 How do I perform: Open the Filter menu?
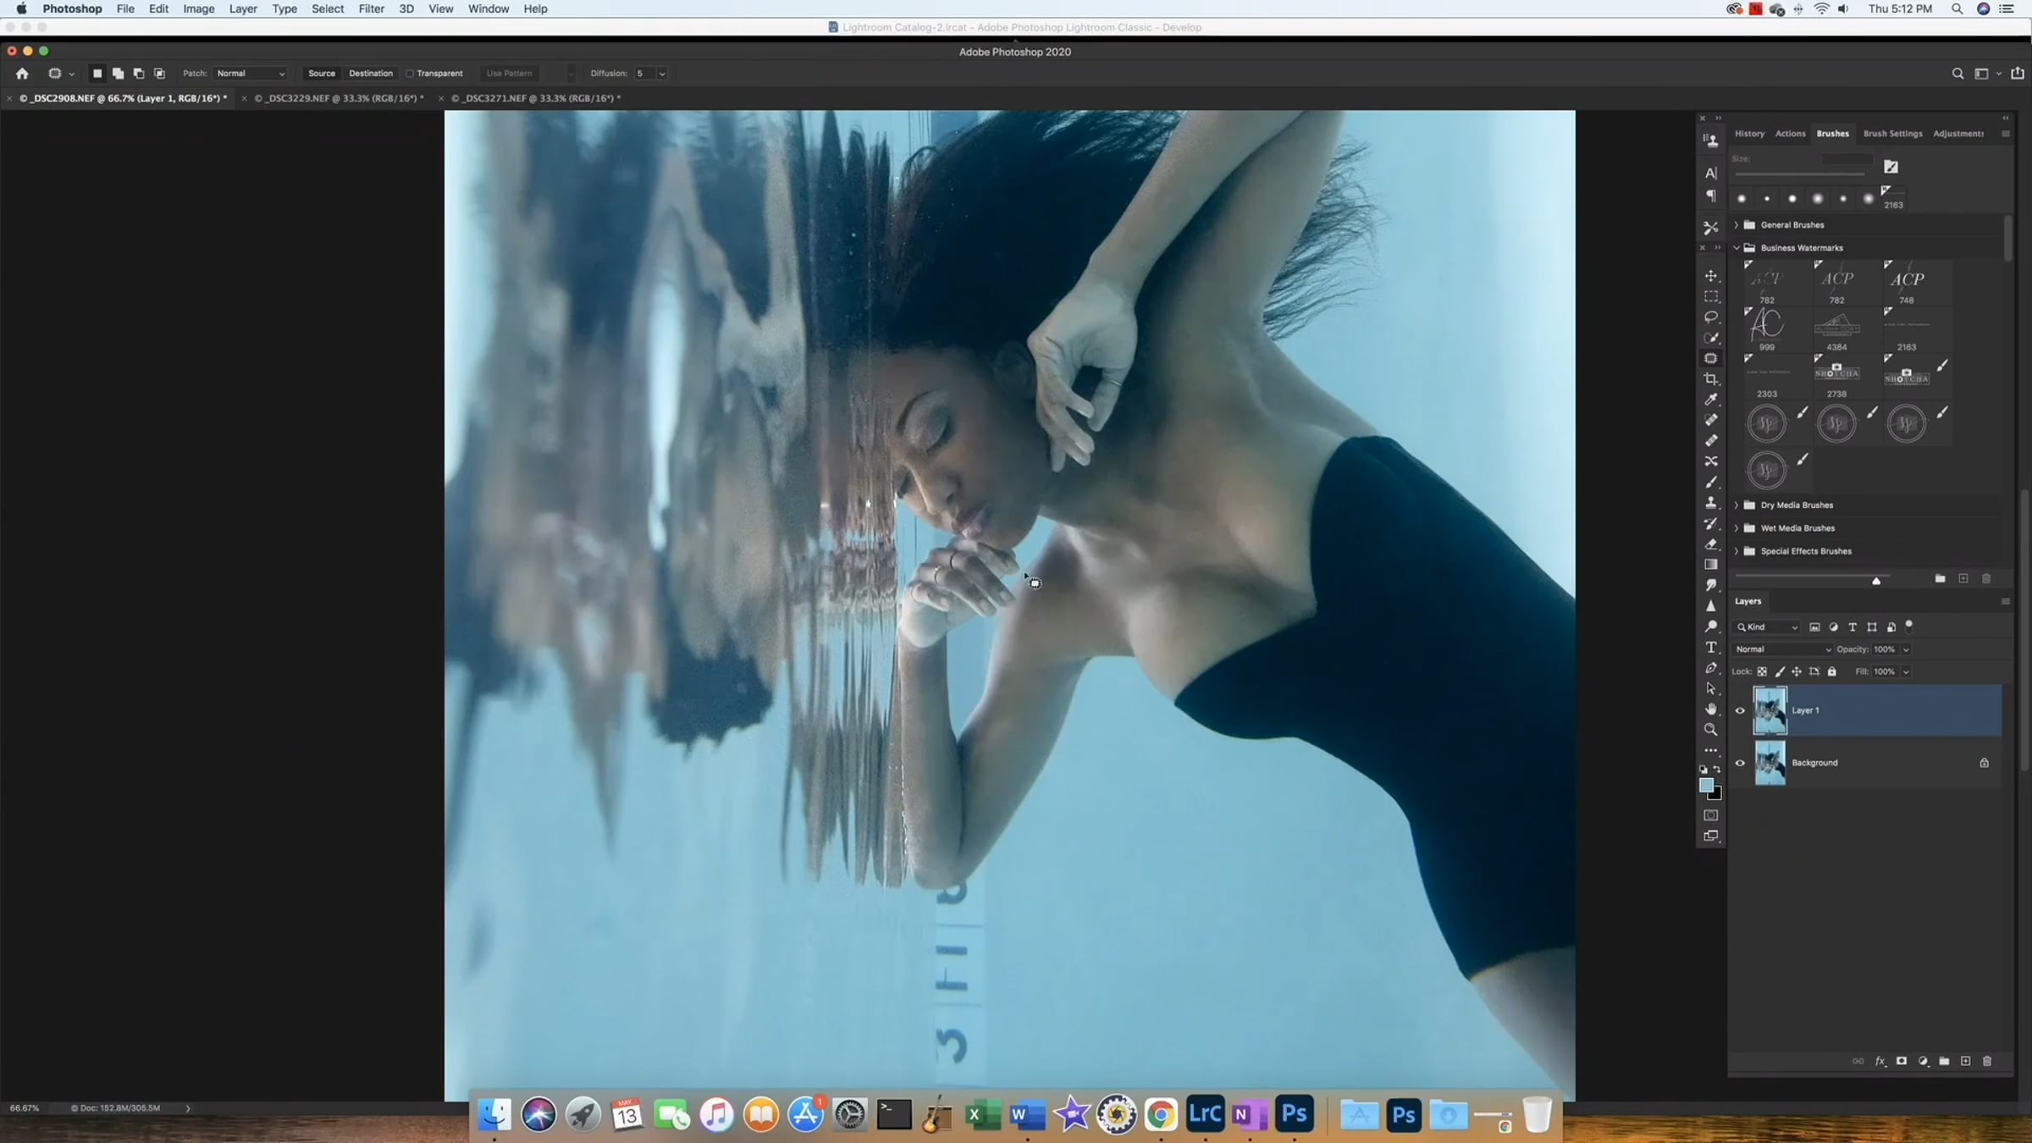371,8
